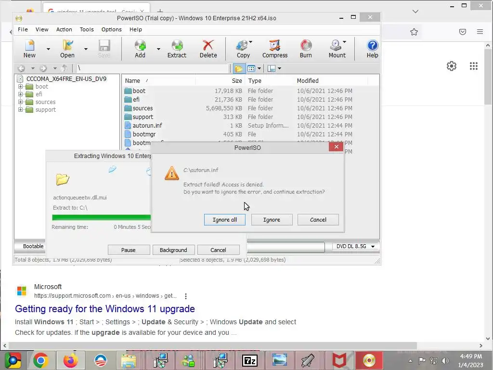The height and width of the screenshot is (370, 493).
Task: Bookmark this page with the star icon
Action: click(414, 32)
